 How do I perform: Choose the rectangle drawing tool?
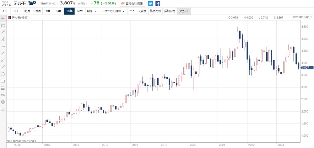pos(3,81)
